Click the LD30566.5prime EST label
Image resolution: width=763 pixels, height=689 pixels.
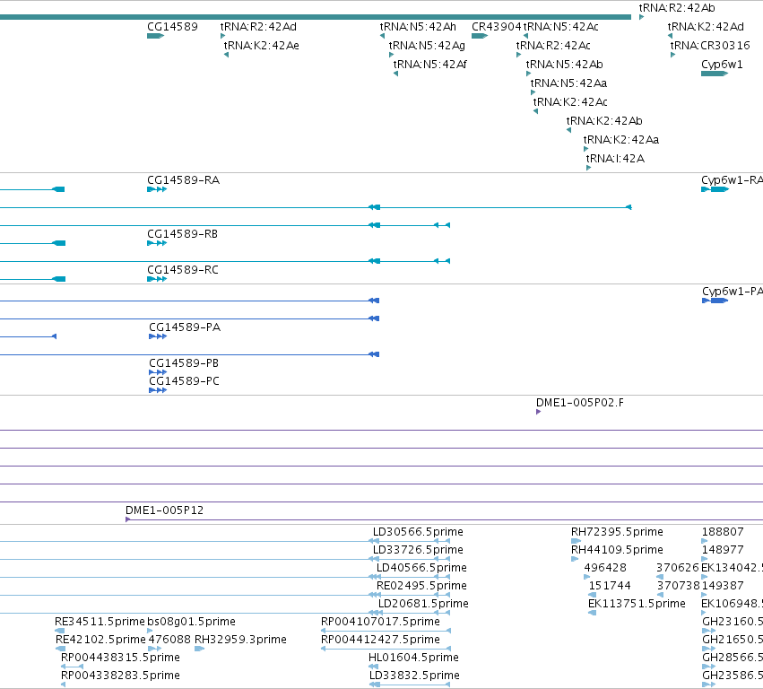[x=418, y=532]
